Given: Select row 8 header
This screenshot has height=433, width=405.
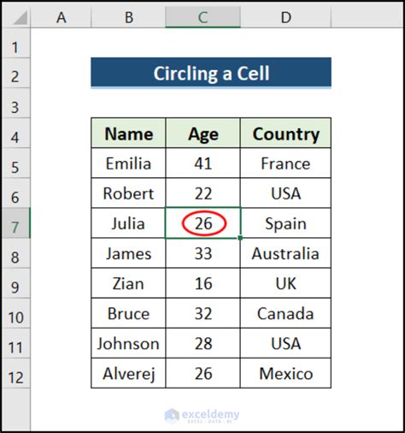Looking at the screenshot, I should 15,253.
